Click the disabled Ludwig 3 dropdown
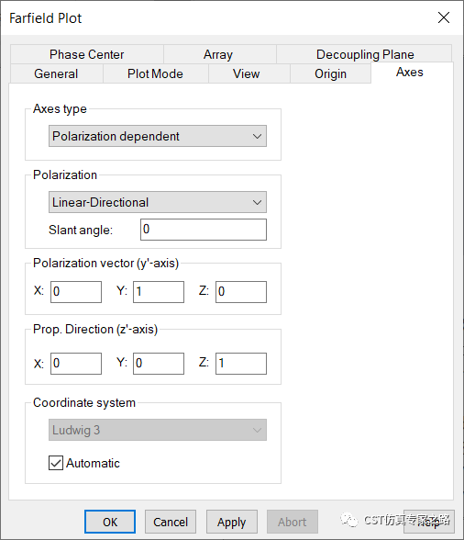The height and width of the screenshot is (540, 464). [x=158, y=430]
